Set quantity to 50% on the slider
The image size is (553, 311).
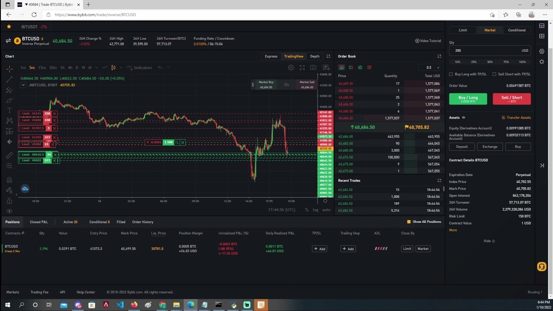tap(490, 62)
